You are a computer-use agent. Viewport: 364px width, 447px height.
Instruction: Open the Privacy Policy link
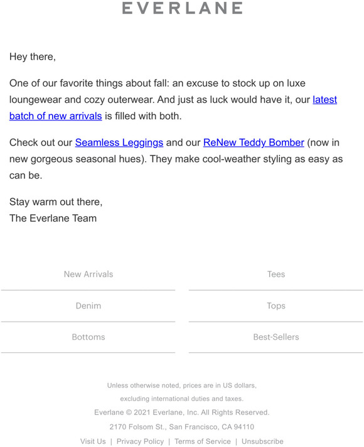(140, 441)
